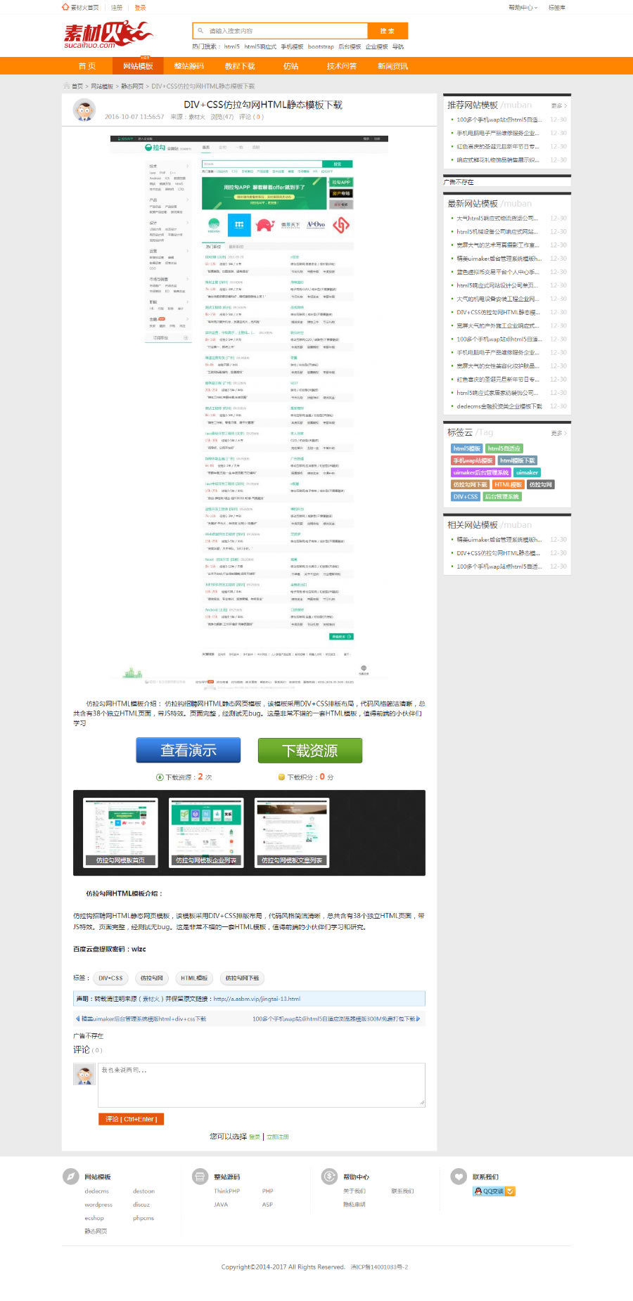Screen dimensions: 633x1301
Task: Open dedecms金融投资类企业模板下载 item
Action: [499, 406]
